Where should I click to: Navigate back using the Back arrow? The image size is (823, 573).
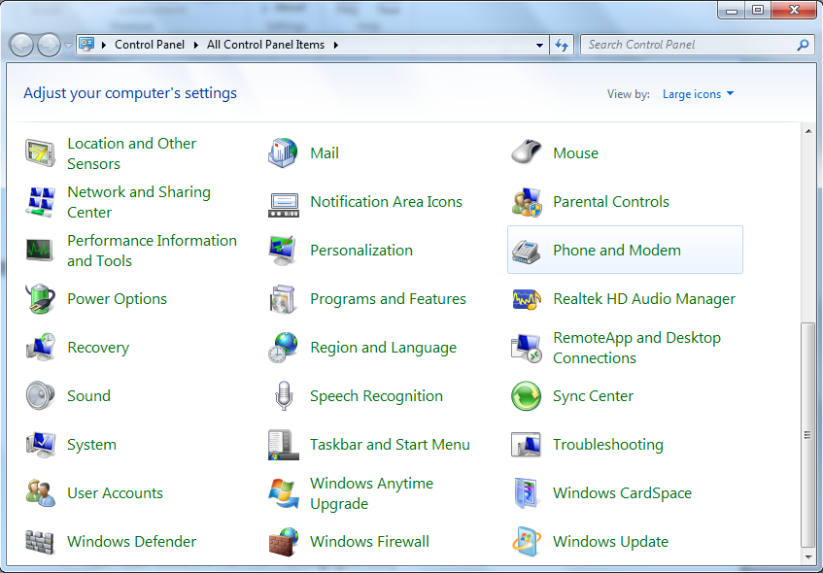coord(20,45)
